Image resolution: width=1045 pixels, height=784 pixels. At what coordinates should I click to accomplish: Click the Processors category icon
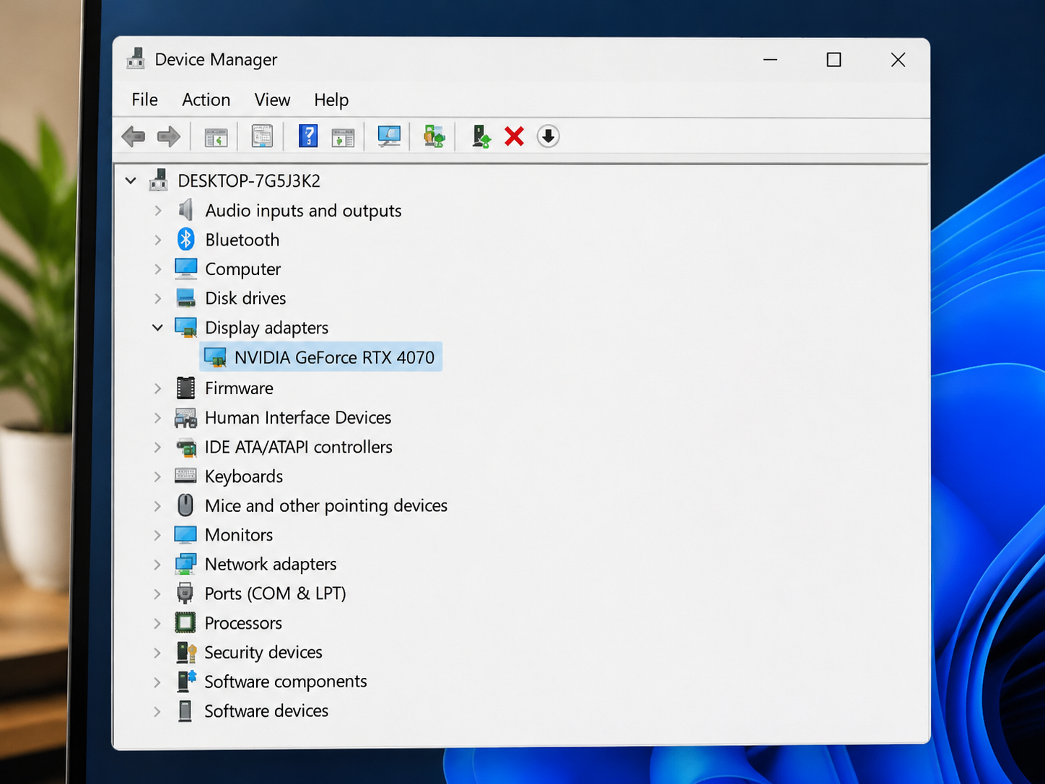(185, 622)
